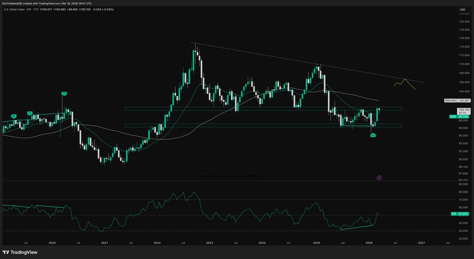Viewport: 474px width, 259px height.
Task: Select the green RSI indicator label
Action: tap(453, 214)
